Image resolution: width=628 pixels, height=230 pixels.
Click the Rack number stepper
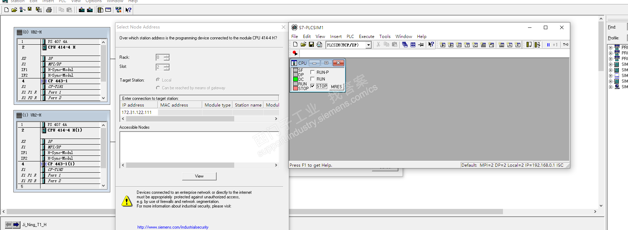167,57
